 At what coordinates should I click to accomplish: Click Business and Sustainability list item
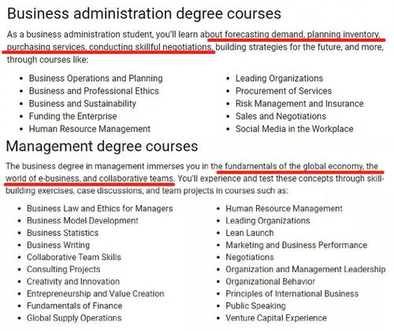click(83, 104)
